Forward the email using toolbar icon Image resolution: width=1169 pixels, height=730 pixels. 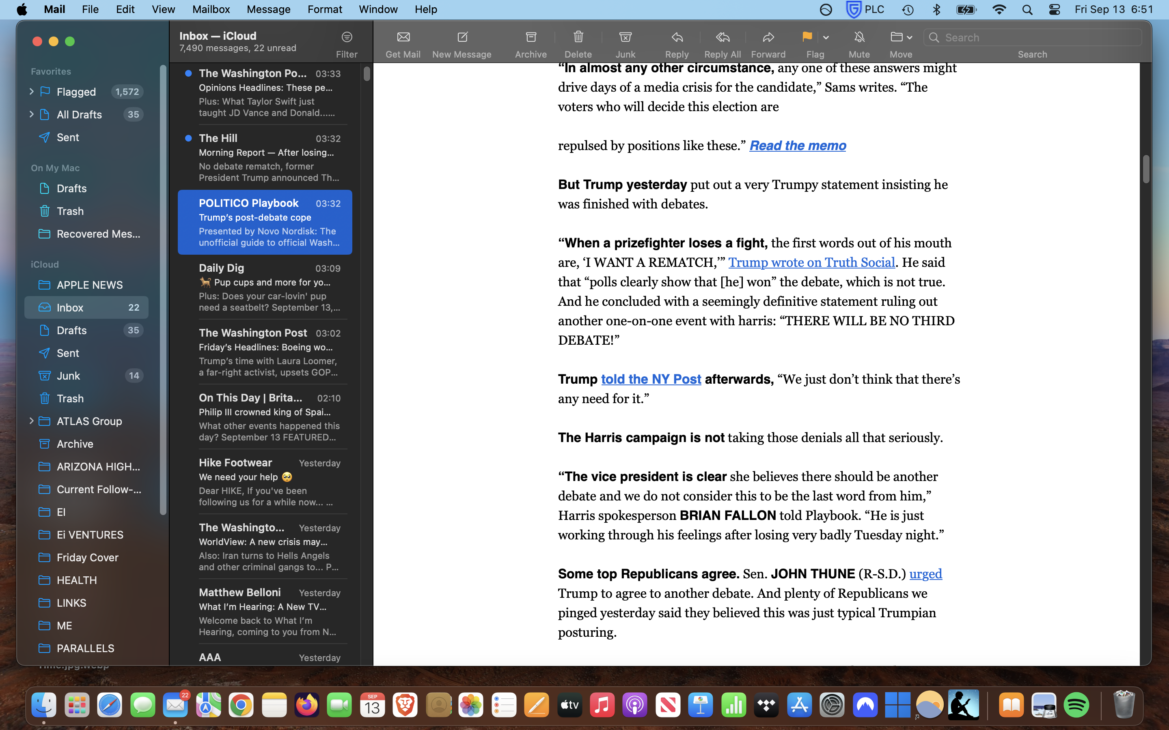coord(768,37)
